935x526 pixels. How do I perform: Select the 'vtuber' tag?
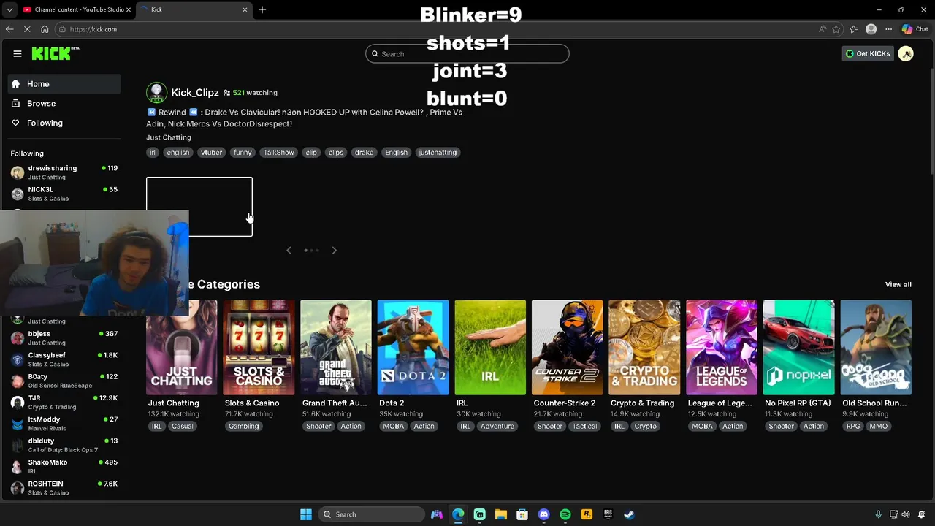[212, 153]
